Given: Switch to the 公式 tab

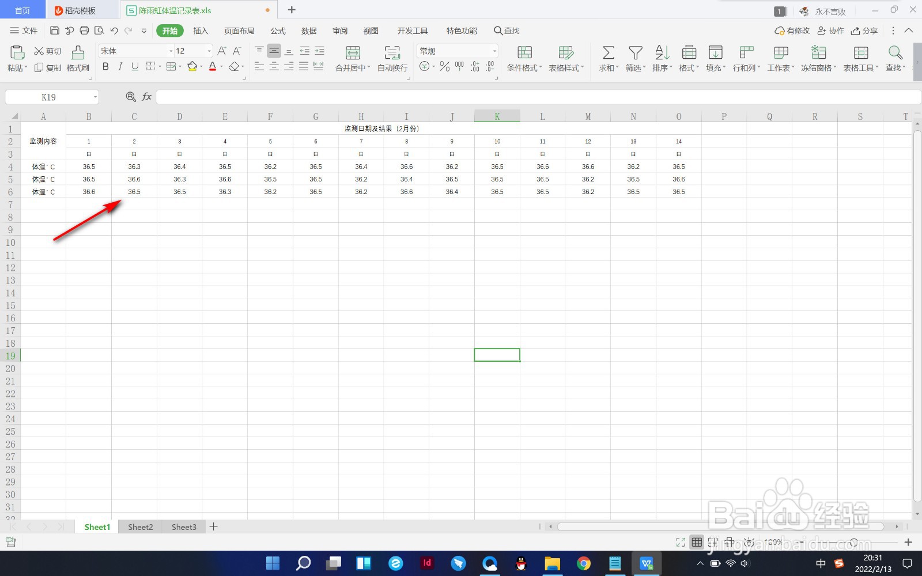Looking at the screenshot, I should coord(278,31).
